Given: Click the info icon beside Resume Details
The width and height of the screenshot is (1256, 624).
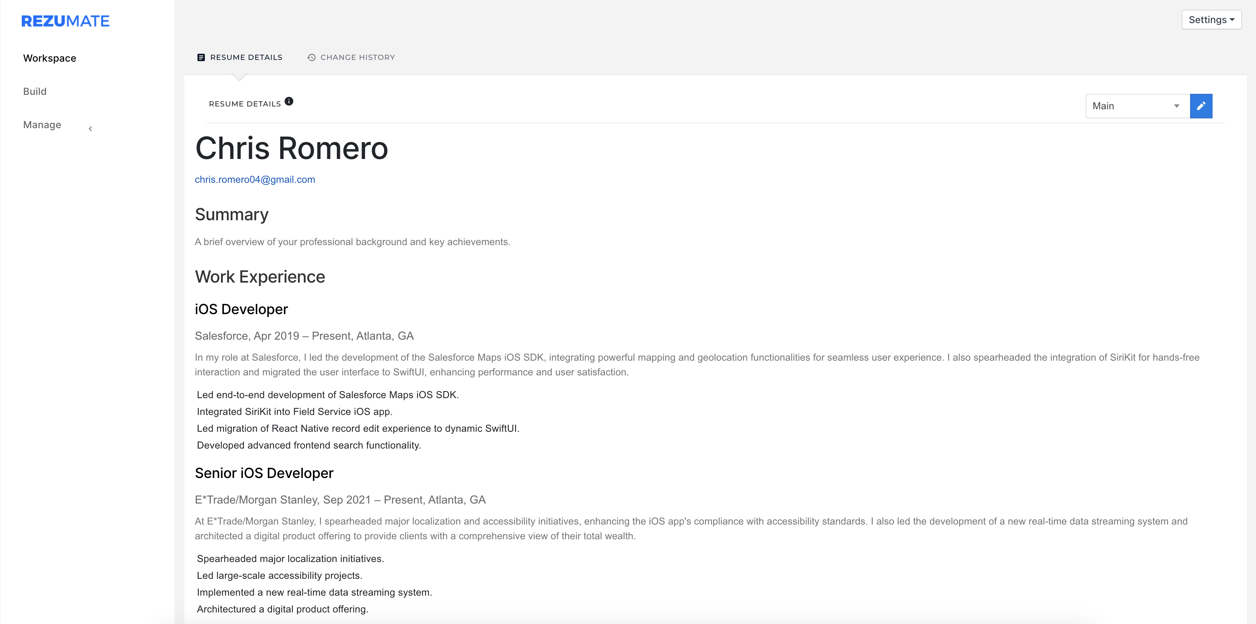Looking at the screenshot, I should [x=289, y=101].
